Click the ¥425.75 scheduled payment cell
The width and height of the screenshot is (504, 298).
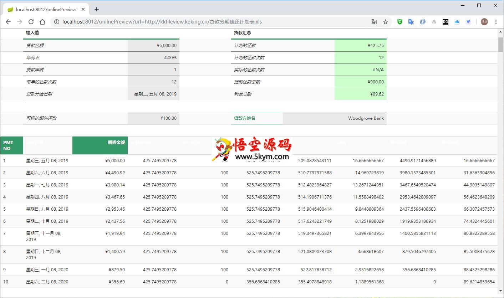tap(361, 45)
